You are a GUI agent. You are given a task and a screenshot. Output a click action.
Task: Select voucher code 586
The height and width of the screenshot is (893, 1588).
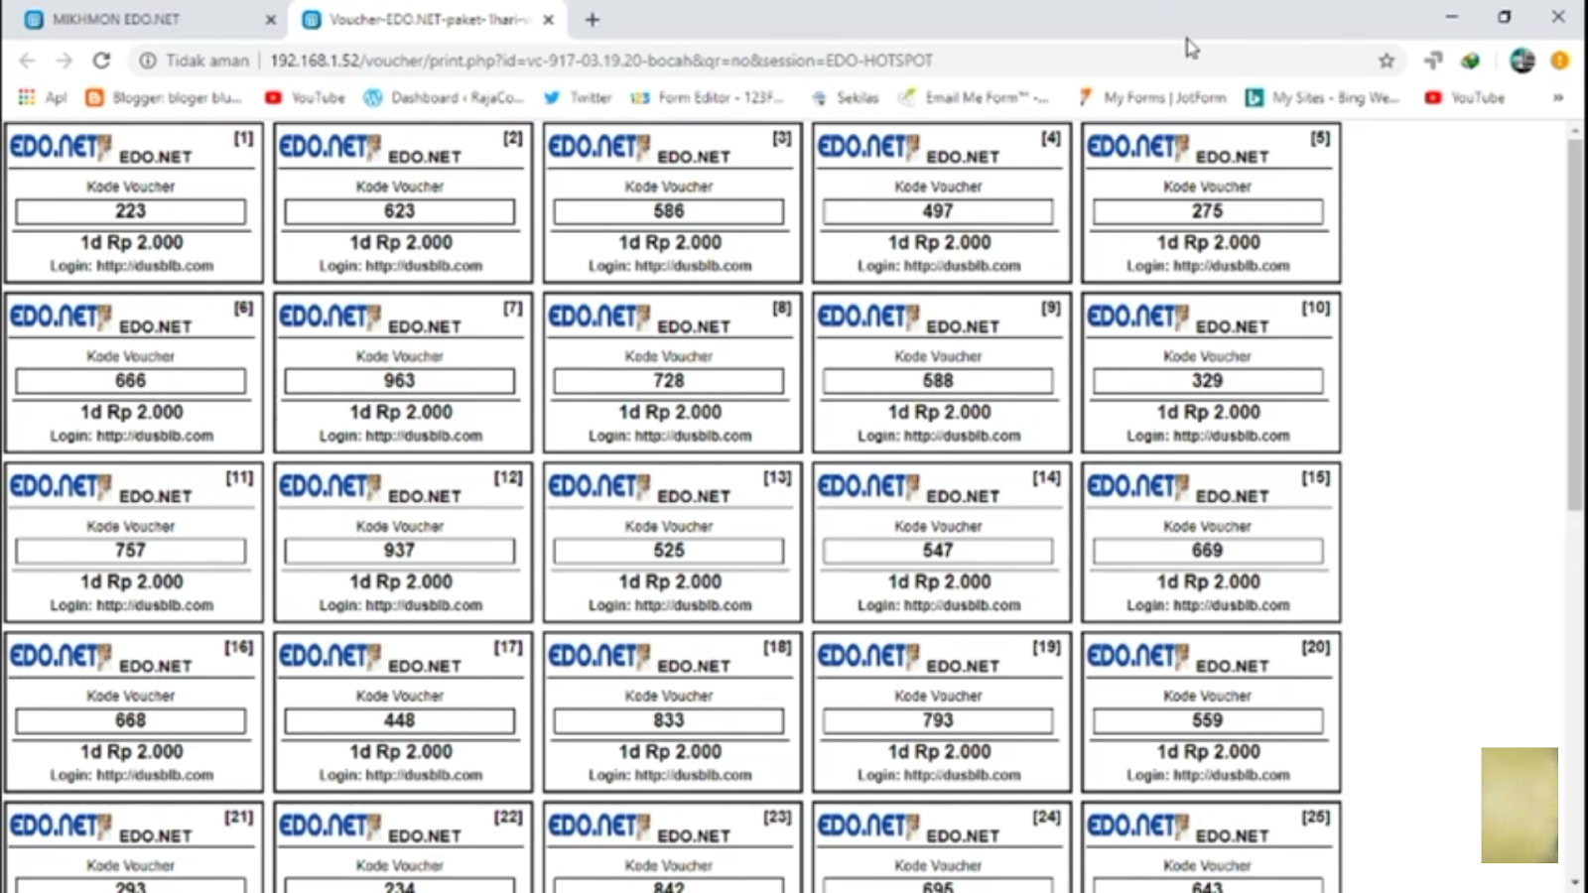click(x=669, y=211)
